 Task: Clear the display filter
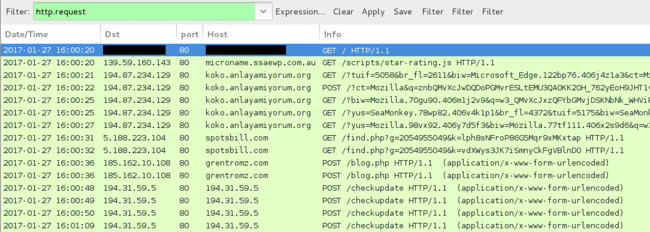343,11
